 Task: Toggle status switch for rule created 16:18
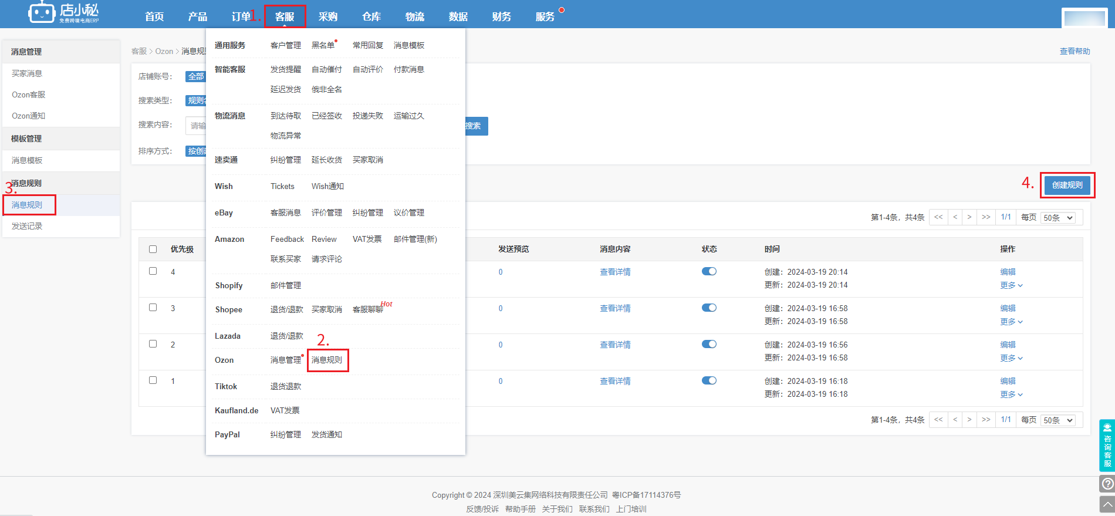[709, 380]
